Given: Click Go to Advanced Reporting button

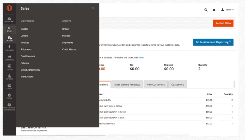Looking at the screenshot, I should [x=213, y=42].
